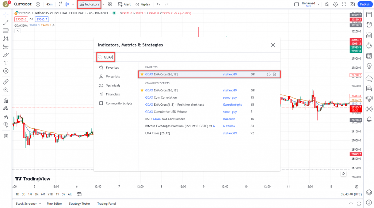Screen dimensions: 374x208
Task: Take a chart snapshot with camera
Action: tap(352, 4)
